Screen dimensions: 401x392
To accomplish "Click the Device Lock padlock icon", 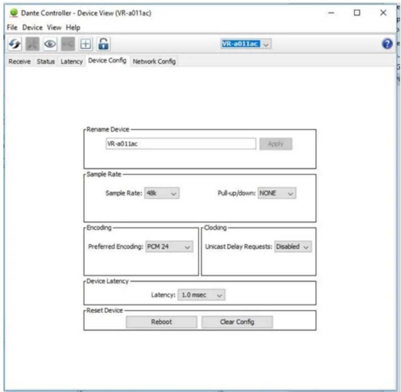I will click(x=103, y=44).
